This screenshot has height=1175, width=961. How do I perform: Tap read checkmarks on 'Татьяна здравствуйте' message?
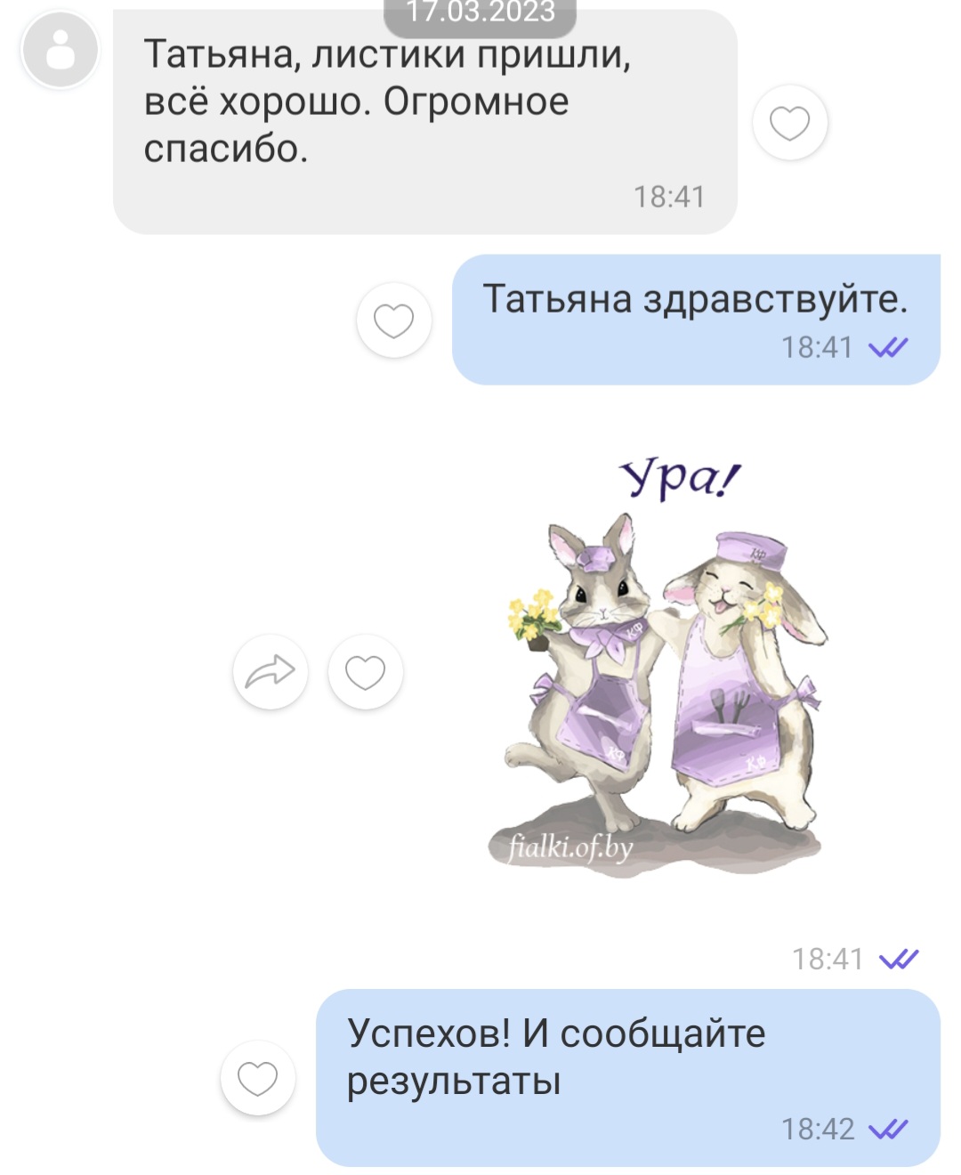click(x=888, y=347)
